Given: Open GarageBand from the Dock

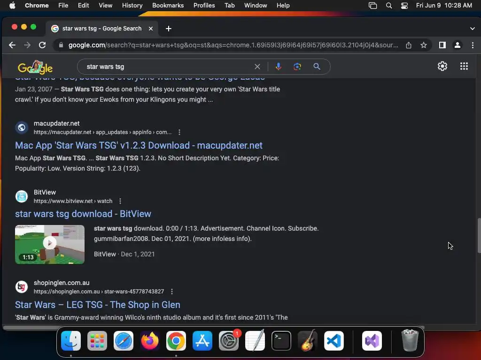Looking at the screenshot, I should 308,341.
